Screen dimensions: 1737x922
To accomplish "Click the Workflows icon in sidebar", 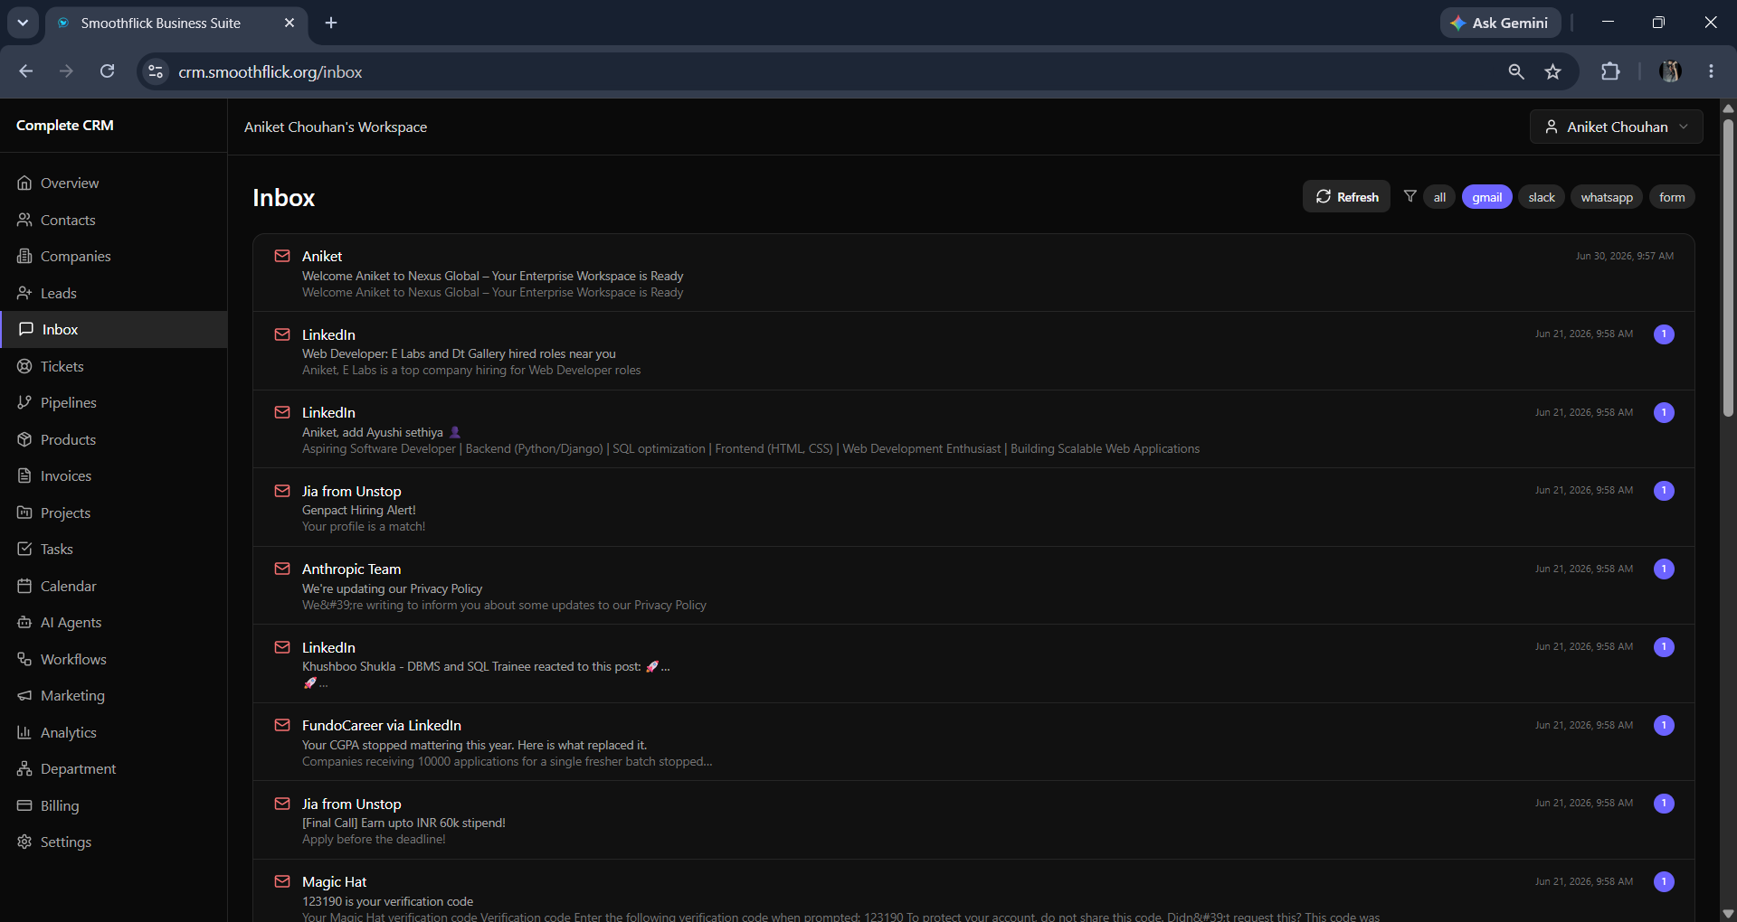I will 24,659.
